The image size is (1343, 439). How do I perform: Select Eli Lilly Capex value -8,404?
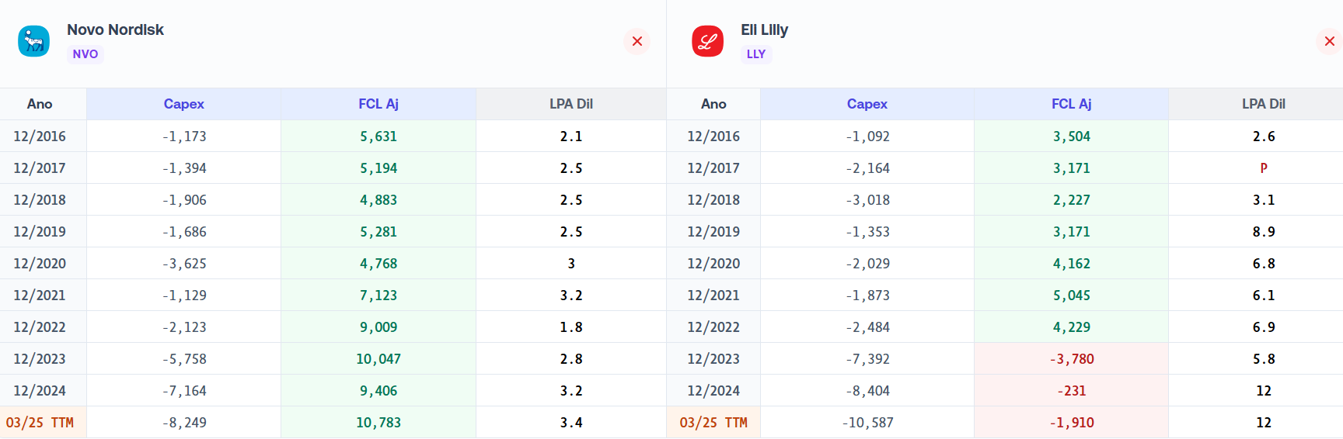(x=867, y=391)
